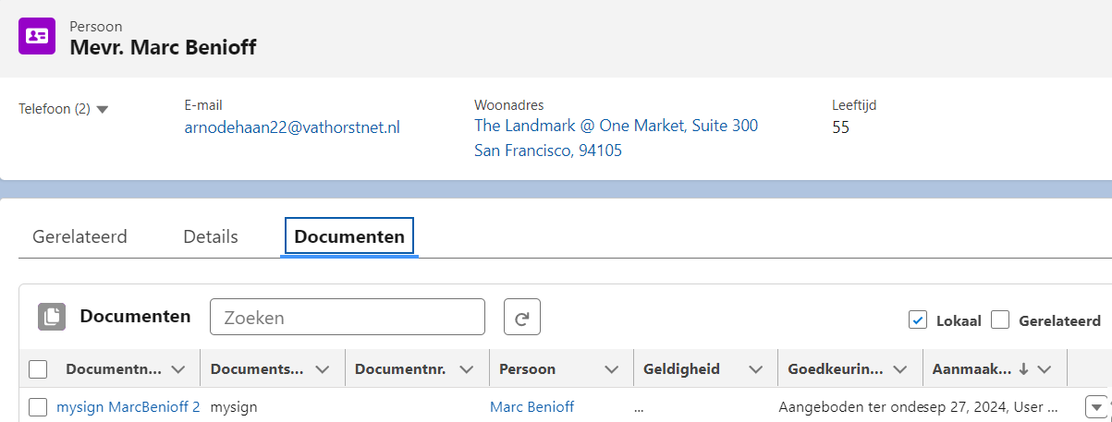Image resolution: width=1112 pixels, height=422 pixels.
Task: Open the Persoon column header menu
Action: [611, 369]
